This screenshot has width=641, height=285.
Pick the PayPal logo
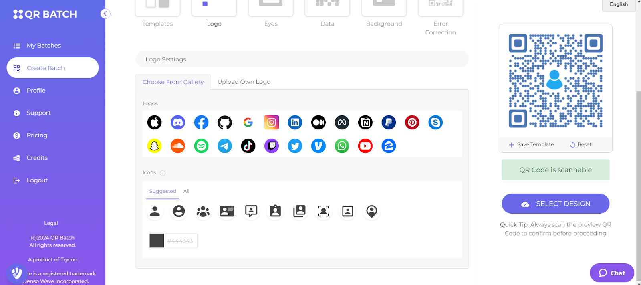389,122
